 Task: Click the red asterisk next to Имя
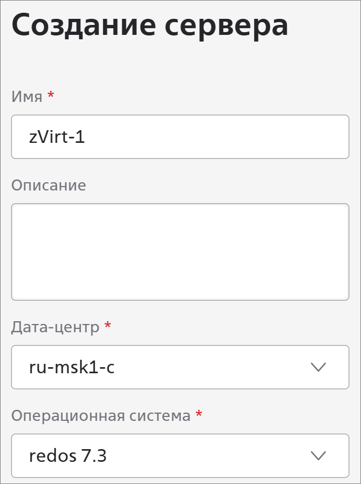coord(51,96)
